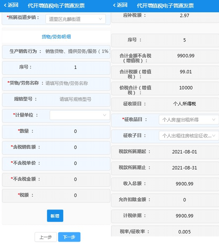Go to 下一步

69,237
